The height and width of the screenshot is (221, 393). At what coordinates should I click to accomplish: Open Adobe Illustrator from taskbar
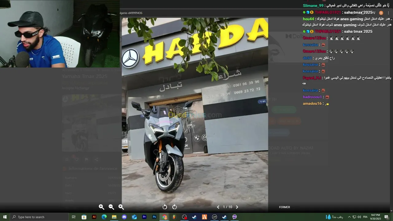point(94,217)
